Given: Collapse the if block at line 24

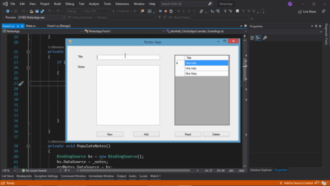Looking at the screenshot, I should click(x=28, y=68).
